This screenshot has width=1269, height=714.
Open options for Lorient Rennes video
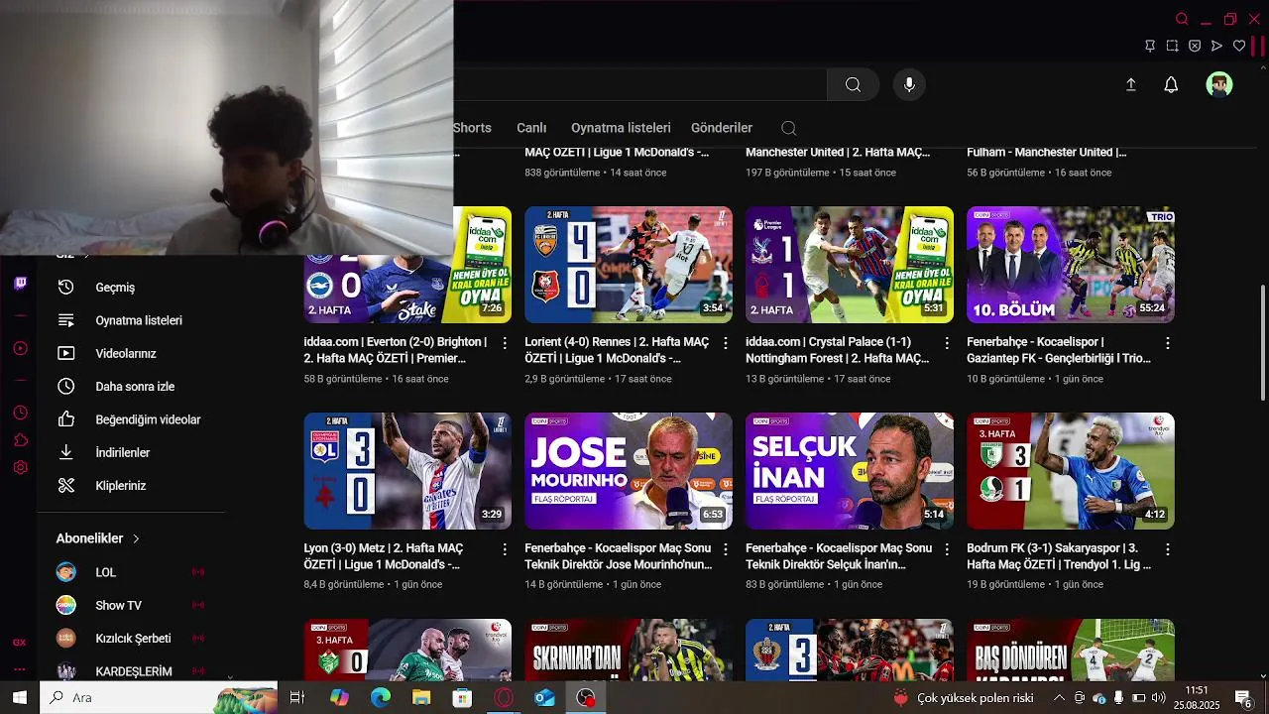(x=725, y=343)
